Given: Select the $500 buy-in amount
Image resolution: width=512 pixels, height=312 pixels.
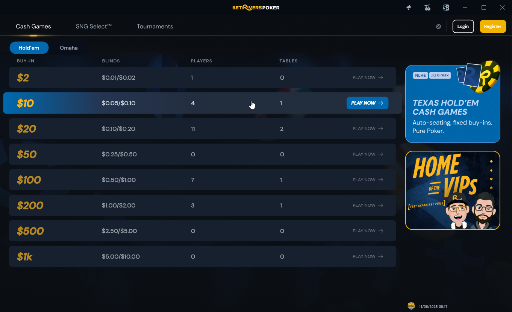Looking at the screenshot, I should pyautogui.click(x=30, y=231).
